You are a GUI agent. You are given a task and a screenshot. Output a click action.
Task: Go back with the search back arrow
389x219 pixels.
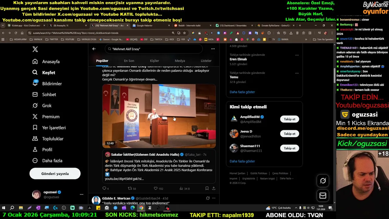94,49
